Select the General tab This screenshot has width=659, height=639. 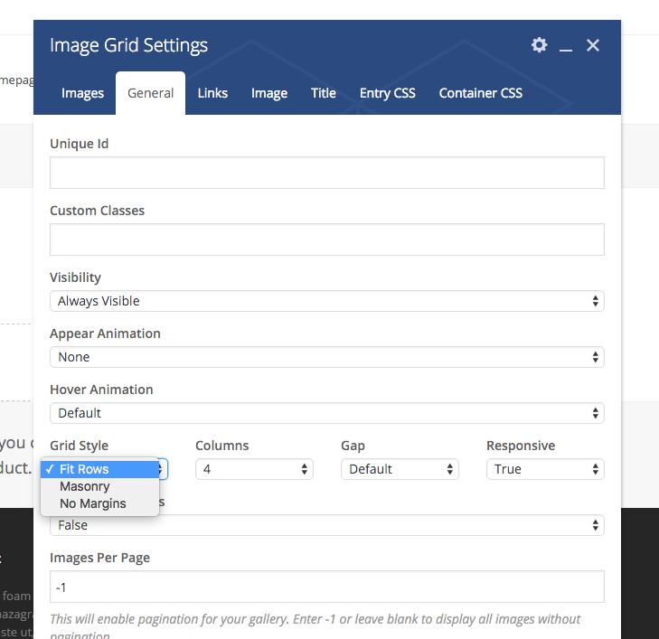point(150,93)
